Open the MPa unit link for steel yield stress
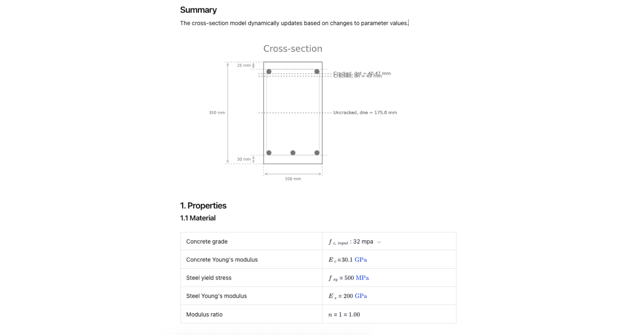 361,277
